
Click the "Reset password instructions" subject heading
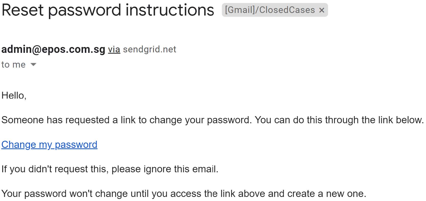[108, 10]
